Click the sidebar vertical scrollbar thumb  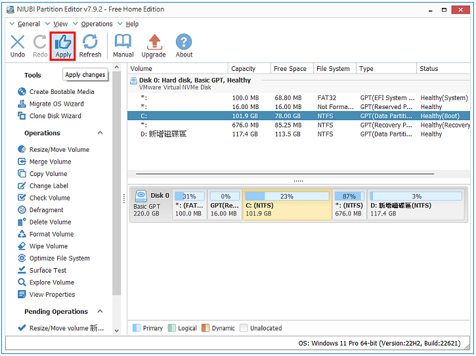[x=117, y=183]
